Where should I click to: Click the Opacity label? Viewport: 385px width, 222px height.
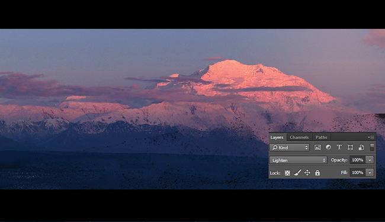click(x=339, y=160)
